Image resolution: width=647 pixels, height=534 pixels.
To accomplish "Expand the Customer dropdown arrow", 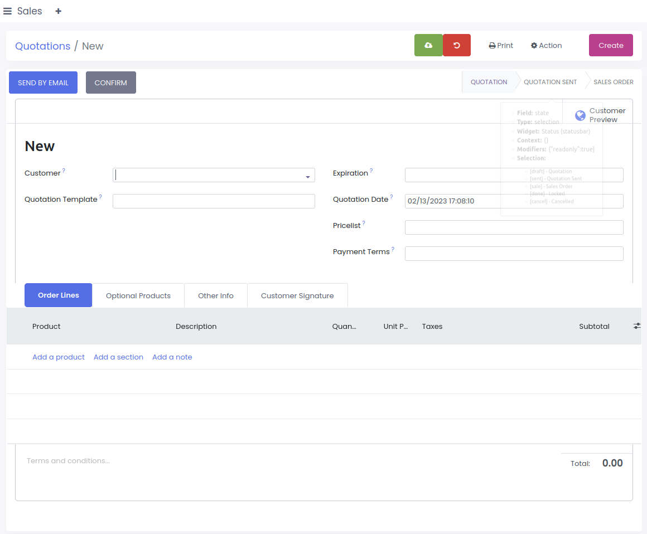I will click(x=307, y=176).
